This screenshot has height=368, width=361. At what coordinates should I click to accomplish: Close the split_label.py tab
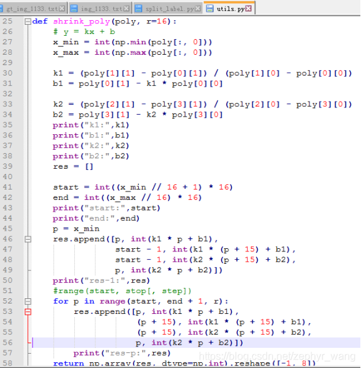(197, 8)
